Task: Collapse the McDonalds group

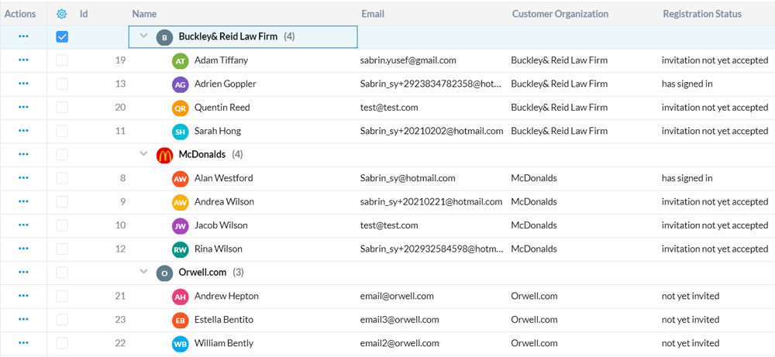Action: [143, 155]
